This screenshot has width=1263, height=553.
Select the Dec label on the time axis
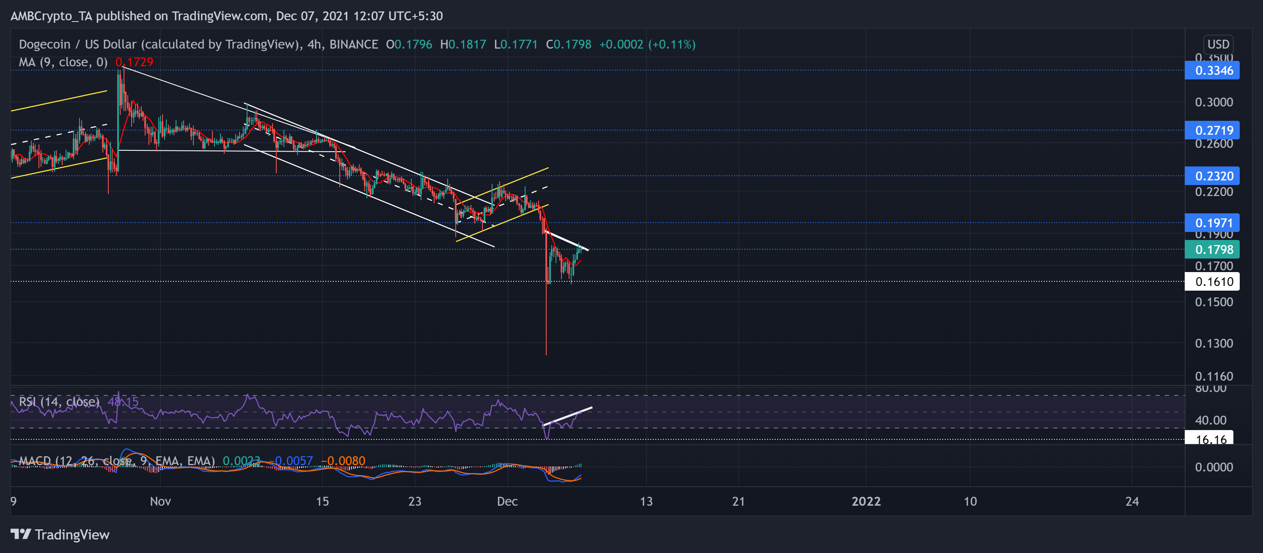pos(507,501)
